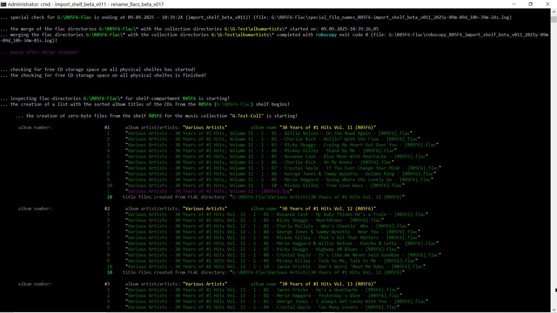Click the green R05F6 in 'shelf-compartment' line
Viewport: 557px width, 313px height.
point(189,99)
